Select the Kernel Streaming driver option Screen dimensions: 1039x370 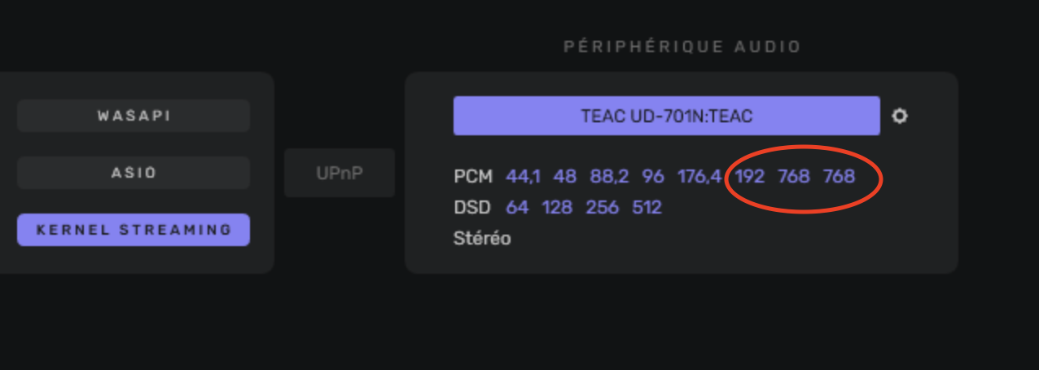(134, 230)
